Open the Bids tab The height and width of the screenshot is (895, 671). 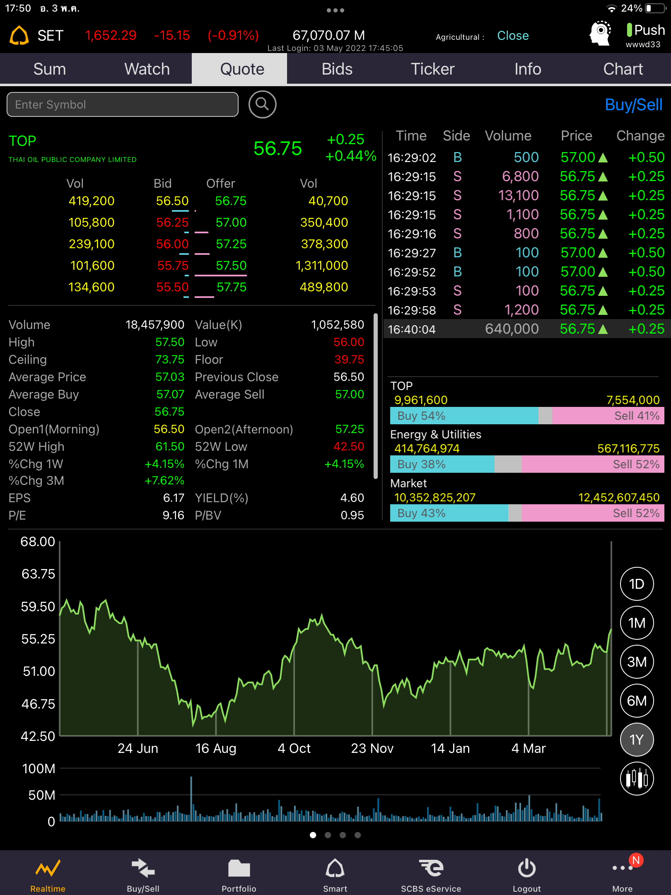pyautogui.click(x=337, y=69)
